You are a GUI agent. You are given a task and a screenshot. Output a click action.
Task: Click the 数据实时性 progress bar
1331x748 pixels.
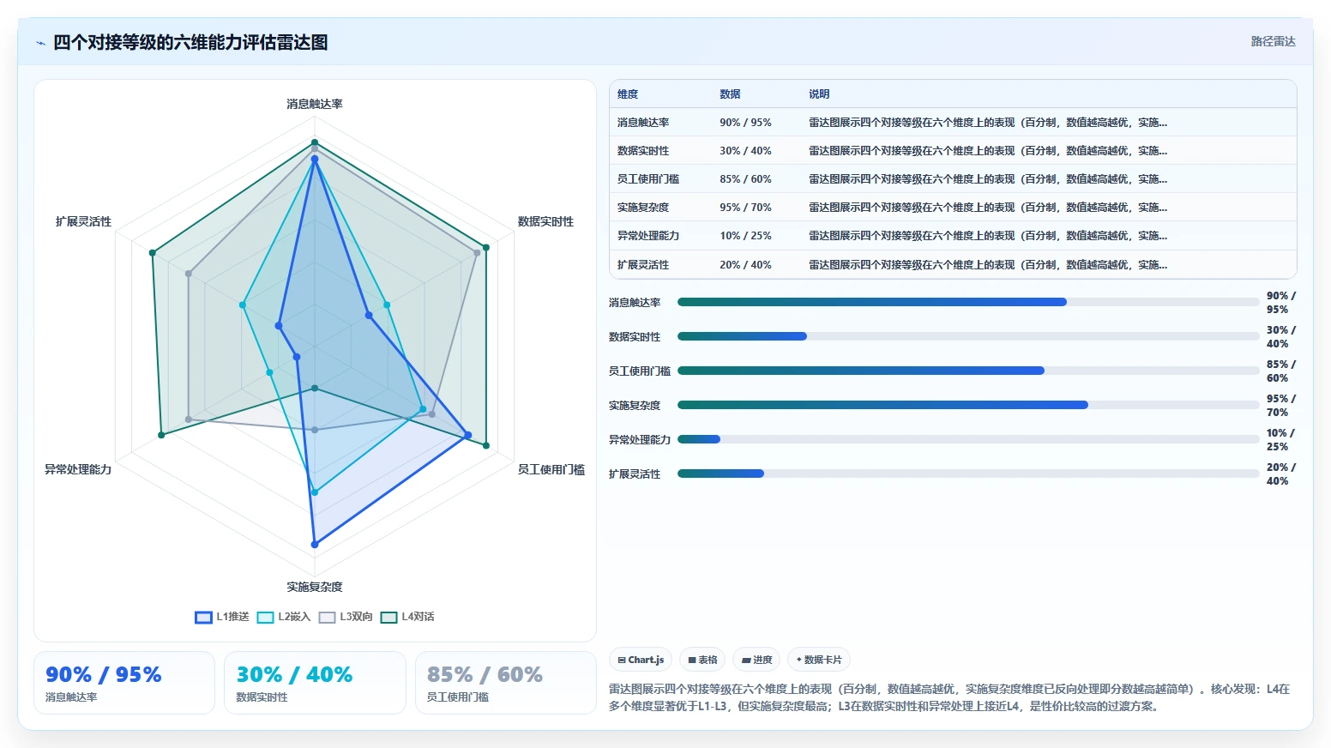tap(968, 336)
